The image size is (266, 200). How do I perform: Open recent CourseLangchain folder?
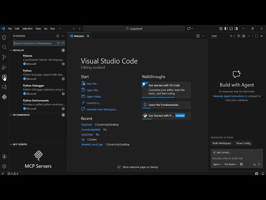tap(91, 130)
